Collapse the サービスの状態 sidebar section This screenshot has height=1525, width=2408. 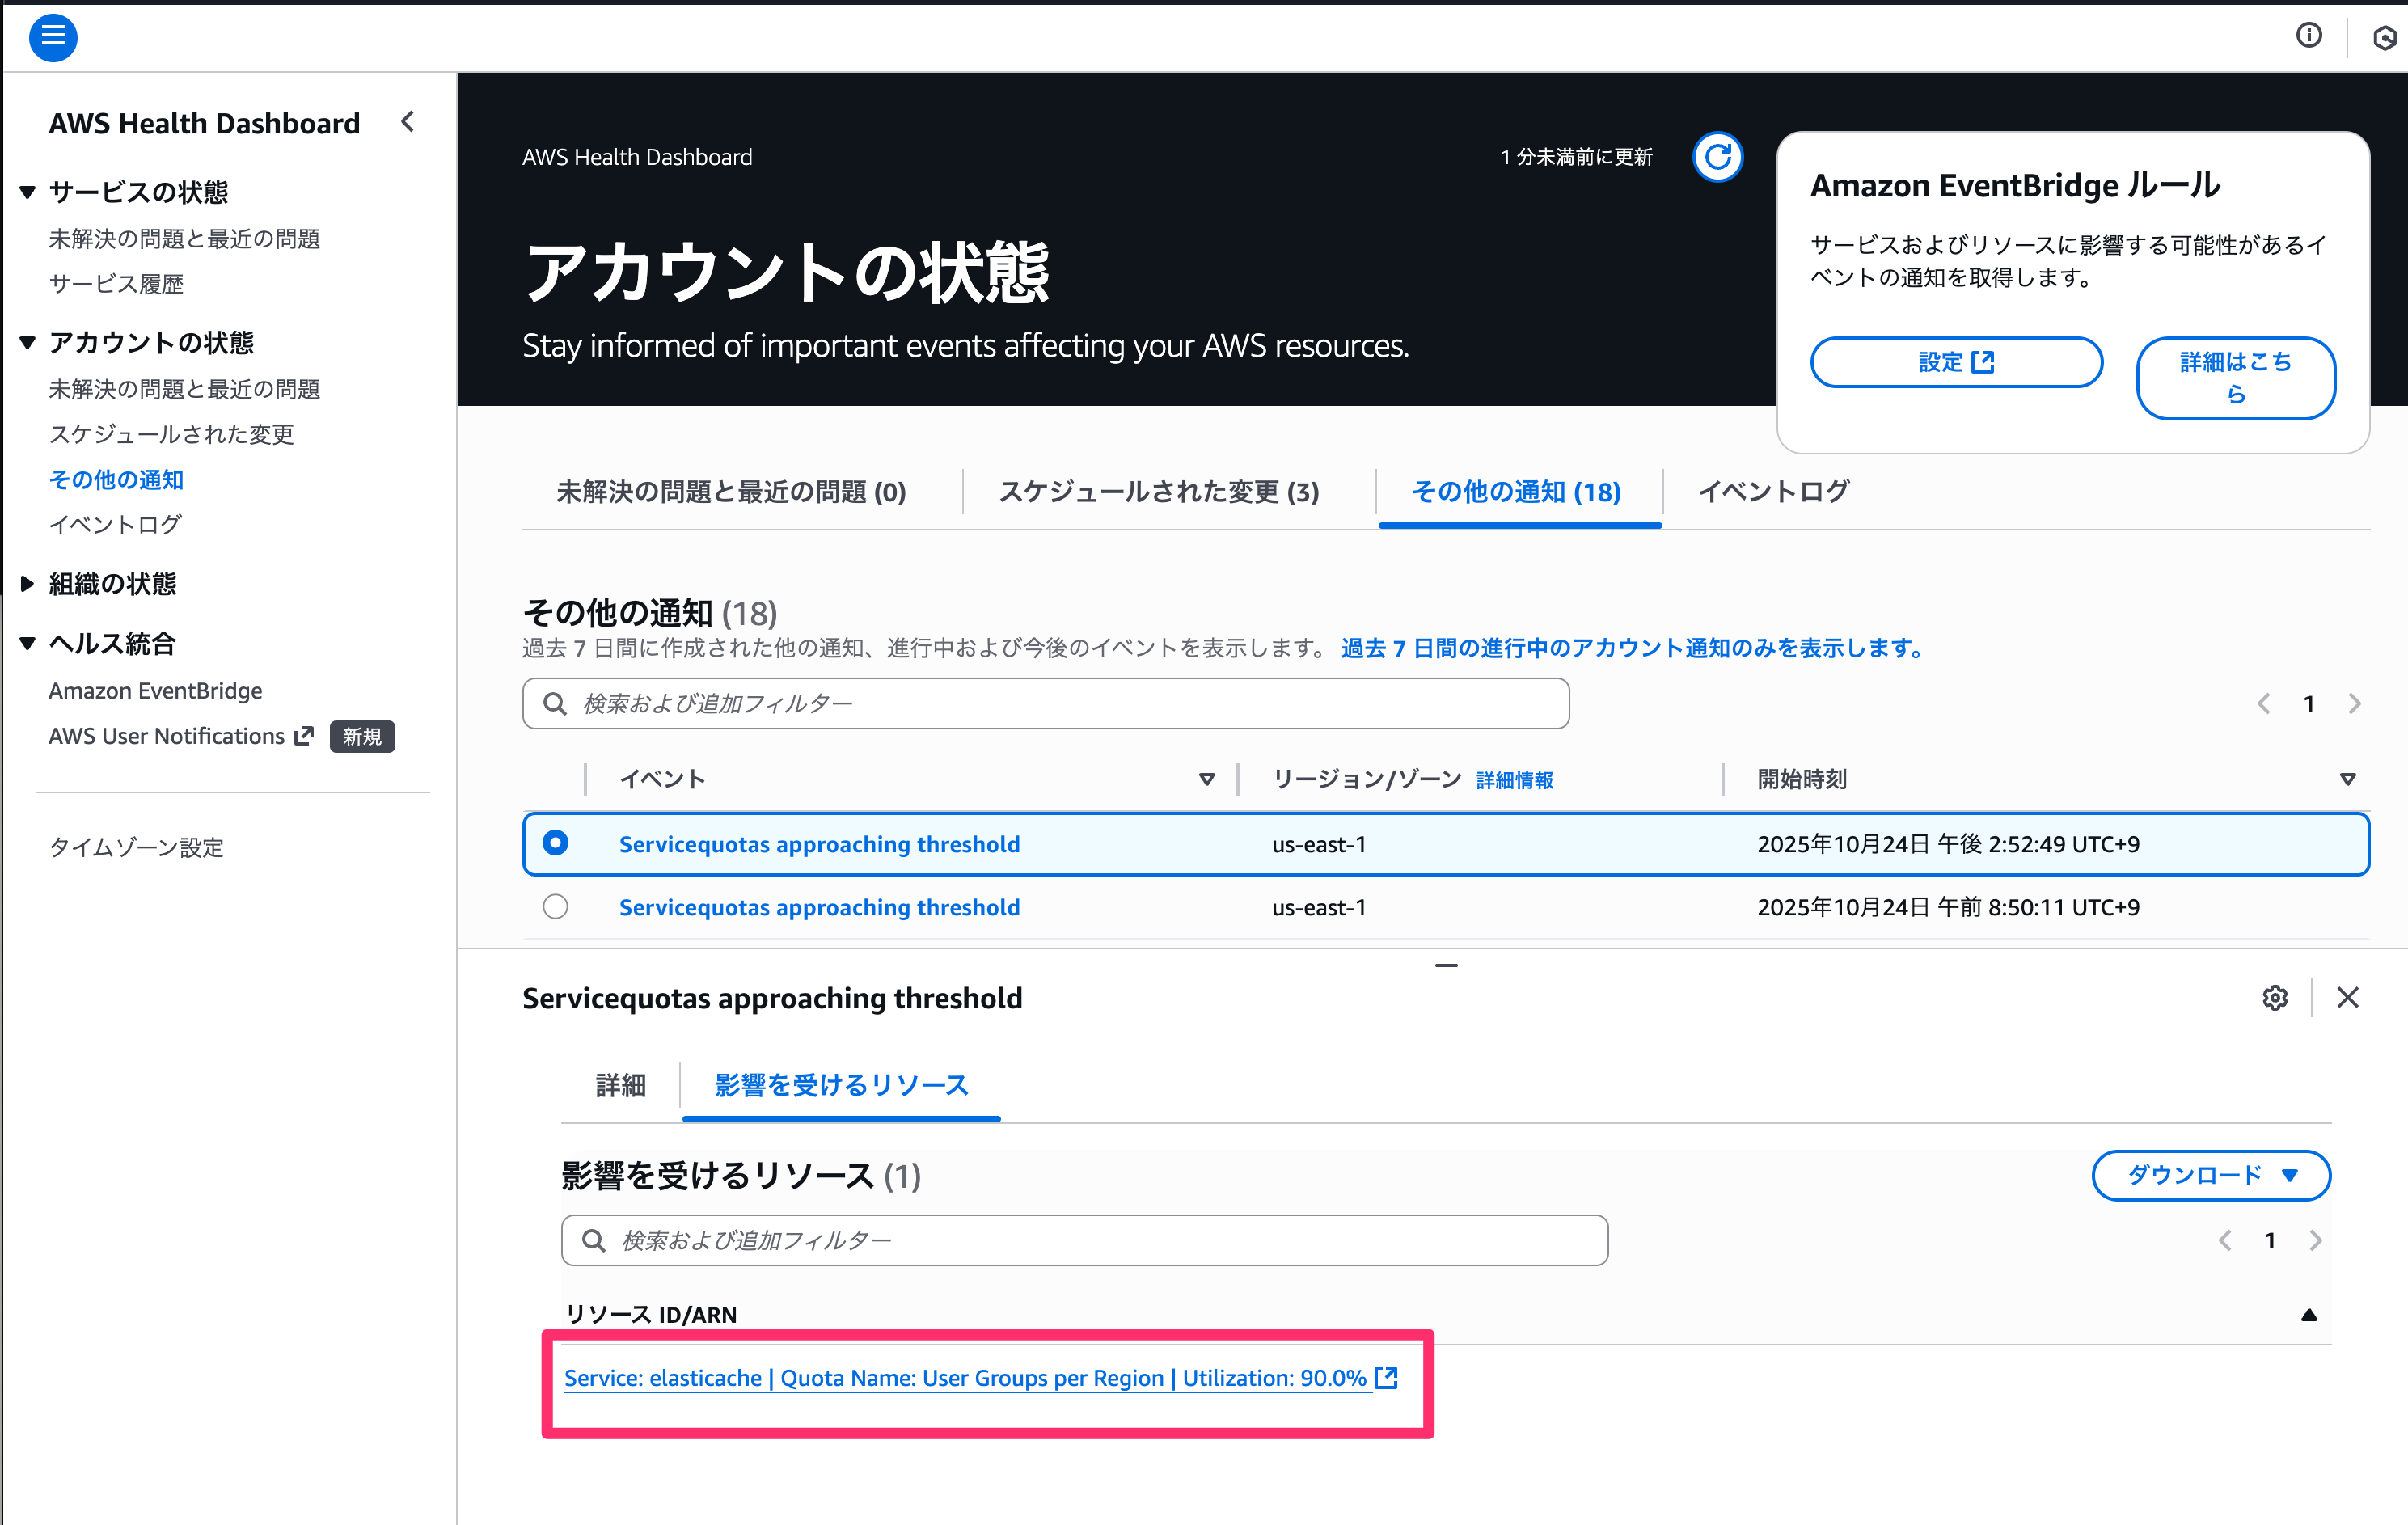pos(27,191)
